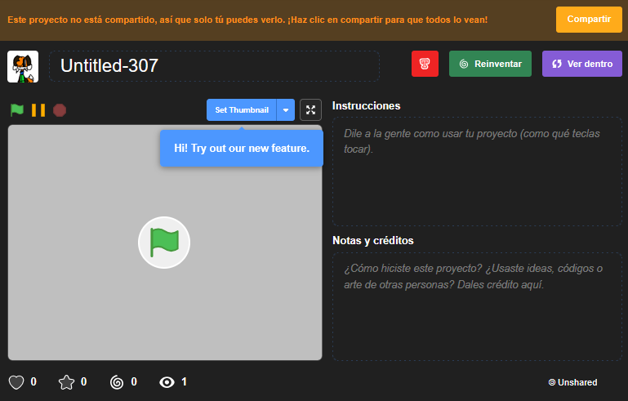Click the red TurboWarp icon button
The image size is (628, 401).
click(x=425, y=64)
